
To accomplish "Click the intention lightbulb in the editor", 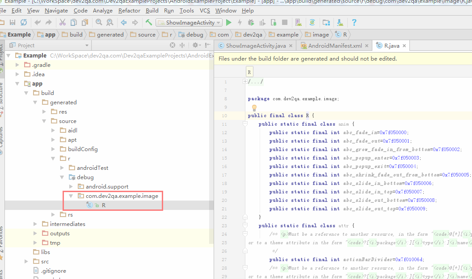I will (254, 107).
